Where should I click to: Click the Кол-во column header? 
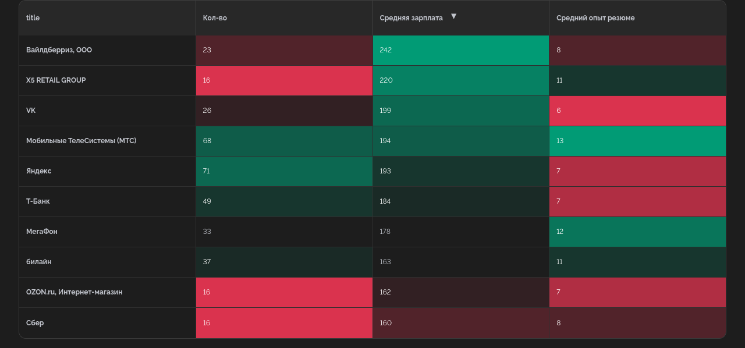click(x=215, y=18)
